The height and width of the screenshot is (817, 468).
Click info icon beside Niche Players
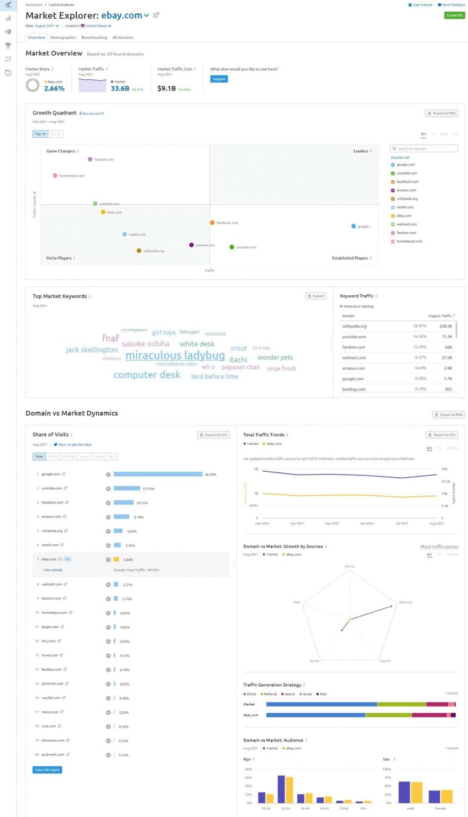tap(74, 258)
